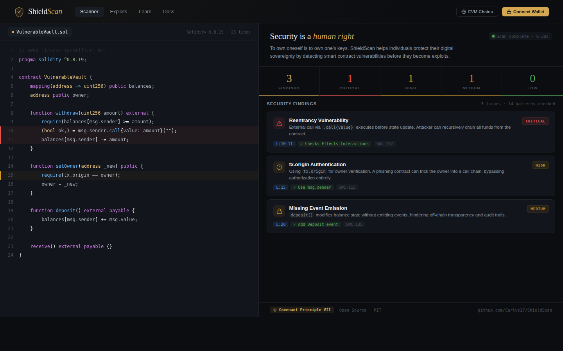Jump to lines L:10-11 tag
This screenshot has width=563, height=351.
coord(284,144)
